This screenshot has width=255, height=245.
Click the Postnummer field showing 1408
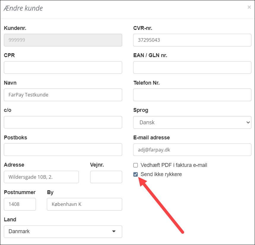pyautogui.click(x=20, y=204)
